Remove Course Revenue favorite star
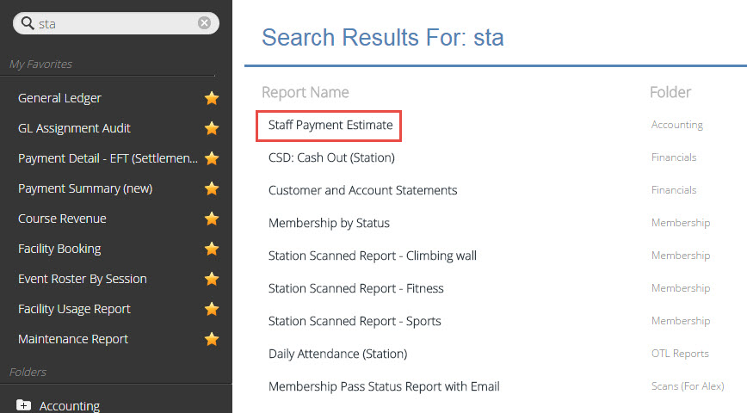Viewport: 747px width, 413px height. 212,219
